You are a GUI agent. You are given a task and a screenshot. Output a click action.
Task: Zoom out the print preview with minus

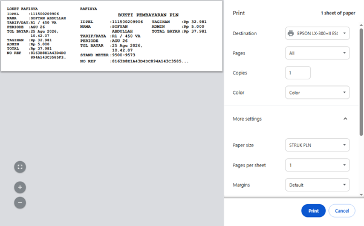(x=20, y=203)
